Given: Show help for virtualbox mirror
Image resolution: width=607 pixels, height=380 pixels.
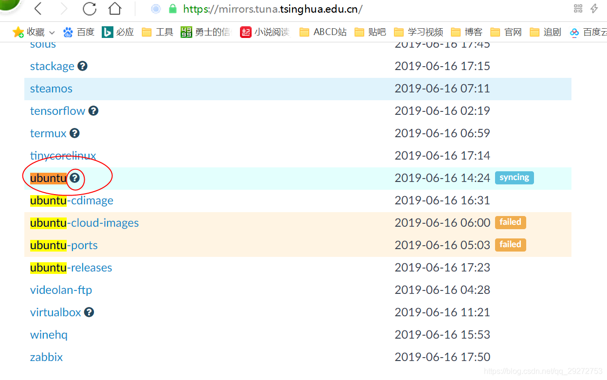Looking at the screenshot, I should [x=89, y=312].
